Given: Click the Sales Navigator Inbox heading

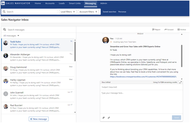Looking at the screenshot, I should tap(15, 20).
